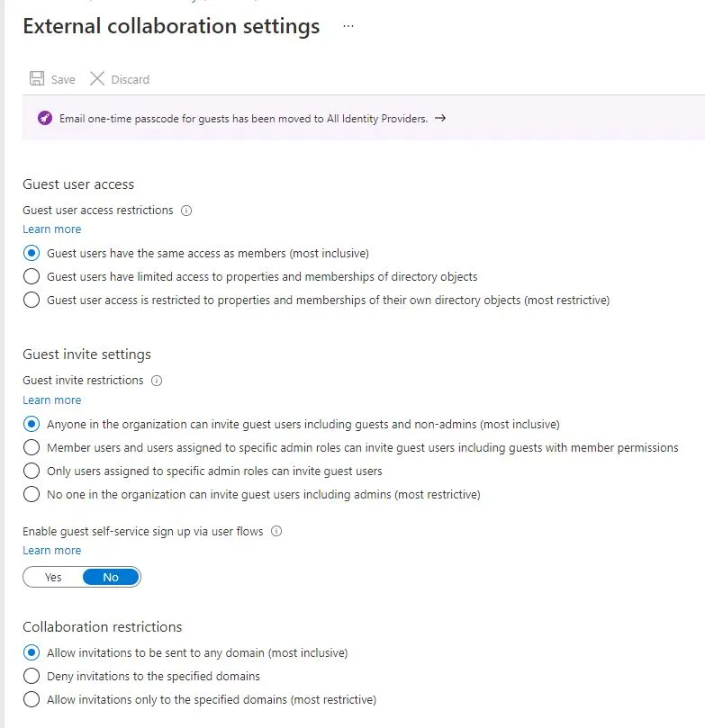Open Learn more under Guest invite restrictions
Image resolution: width=705 pixels, height=728 pixels.
pyautogui.click(x=51, y=400)
